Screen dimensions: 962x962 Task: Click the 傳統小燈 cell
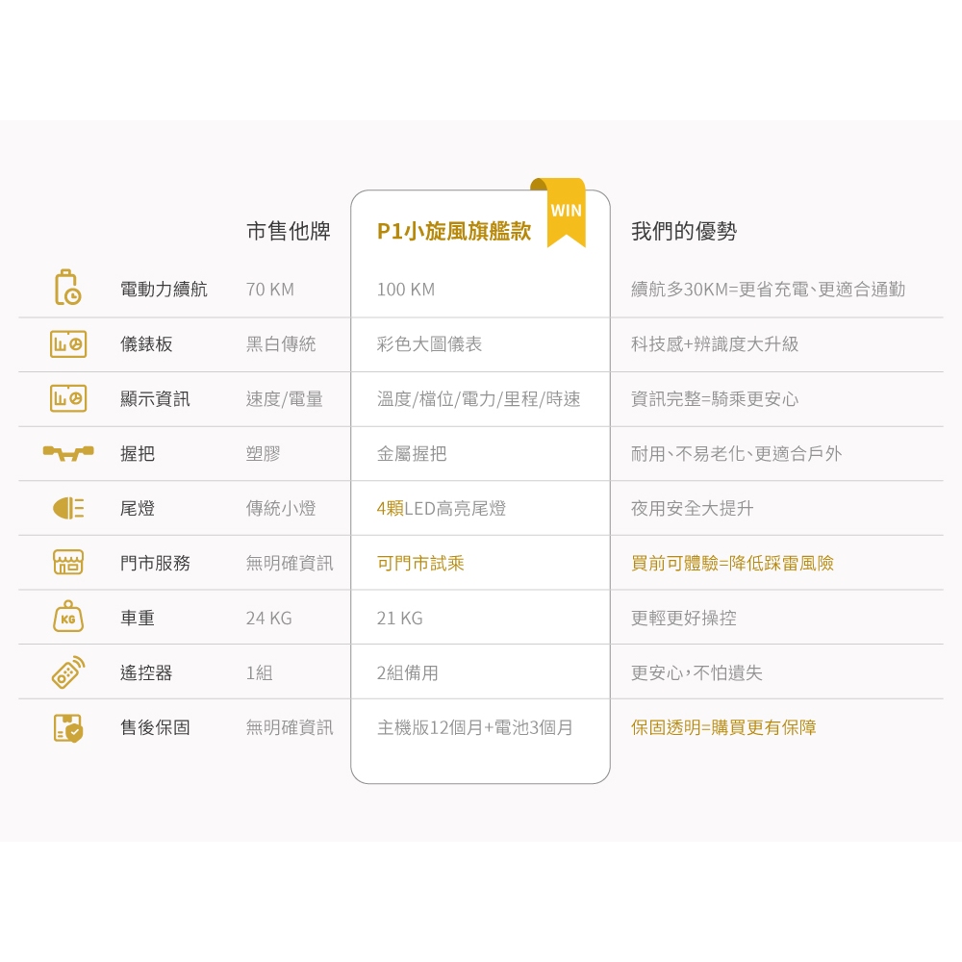coord(281,508)
